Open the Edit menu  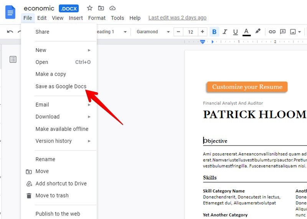[x=42, y=18]
